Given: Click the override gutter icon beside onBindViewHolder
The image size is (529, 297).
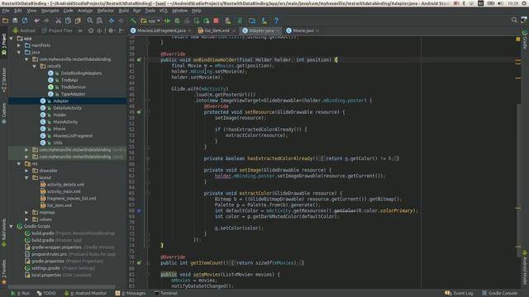Looking at the screenshot, I should tap(139, 60).
